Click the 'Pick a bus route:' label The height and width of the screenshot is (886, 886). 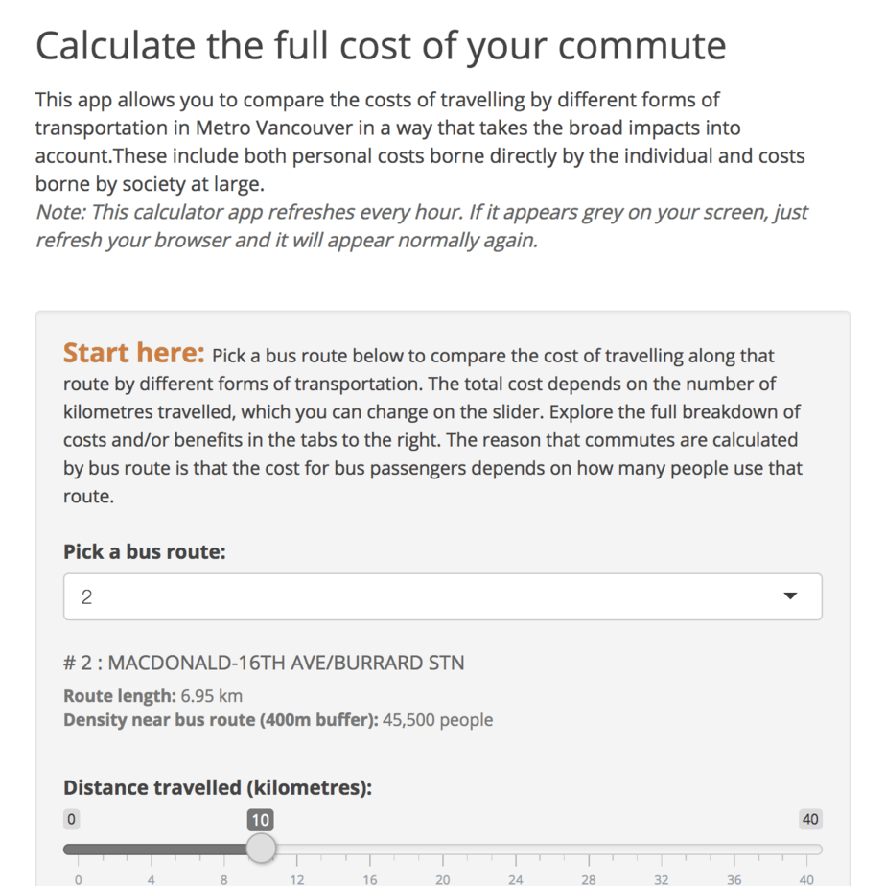tap(145, 551)
